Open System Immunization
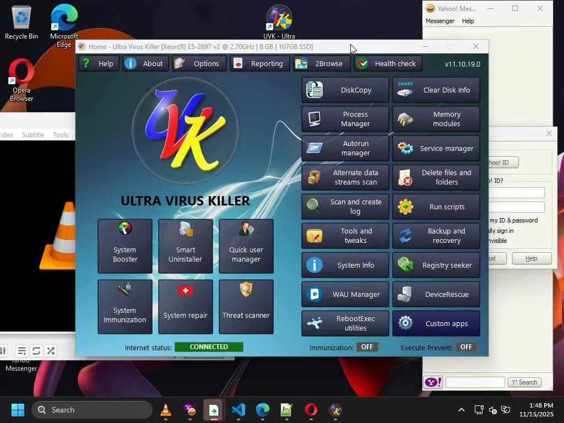The width and height of the screenshot is (564, 423). click(125, 307)
